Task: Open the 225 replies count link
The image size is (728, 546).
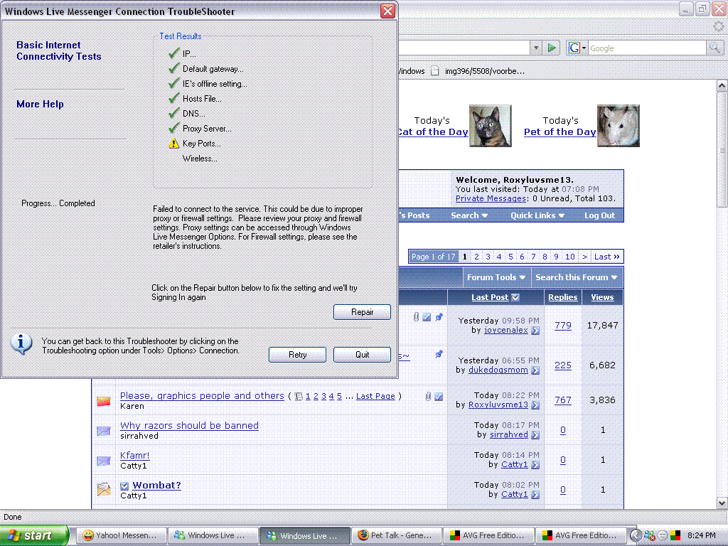Action: pyautogui.click(x=563, y=365)
